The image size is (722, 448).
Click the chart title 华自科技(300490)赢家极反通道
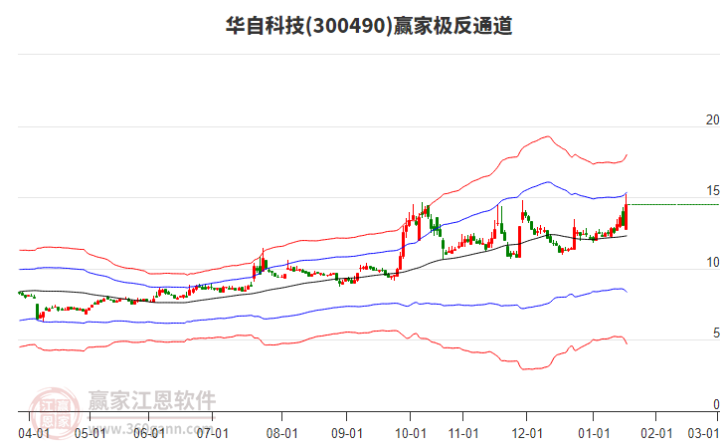coord(369,25)
